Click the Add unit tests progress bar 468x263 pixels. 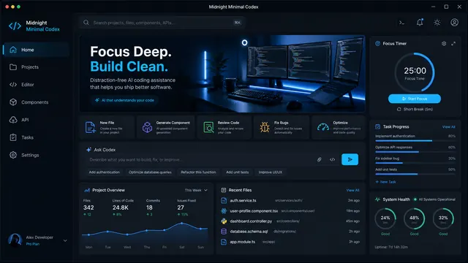point(415,174)
